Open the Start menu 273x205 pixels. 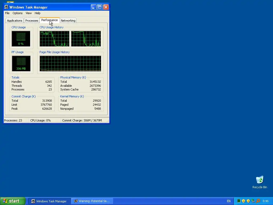coord(13,201)
